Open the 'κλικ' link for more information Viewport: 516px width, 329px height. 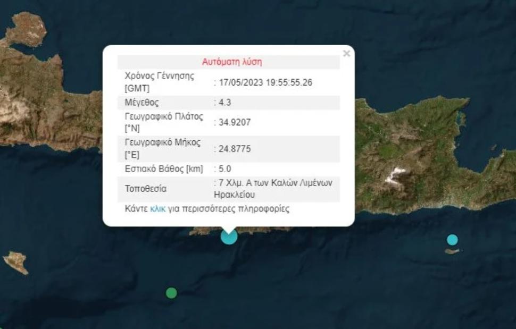pos(157,209)
